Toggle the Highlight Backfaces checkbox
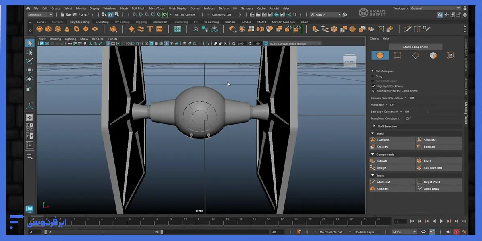Image resolution: width=482 pixels, height=241 pixels. [373, 86]
